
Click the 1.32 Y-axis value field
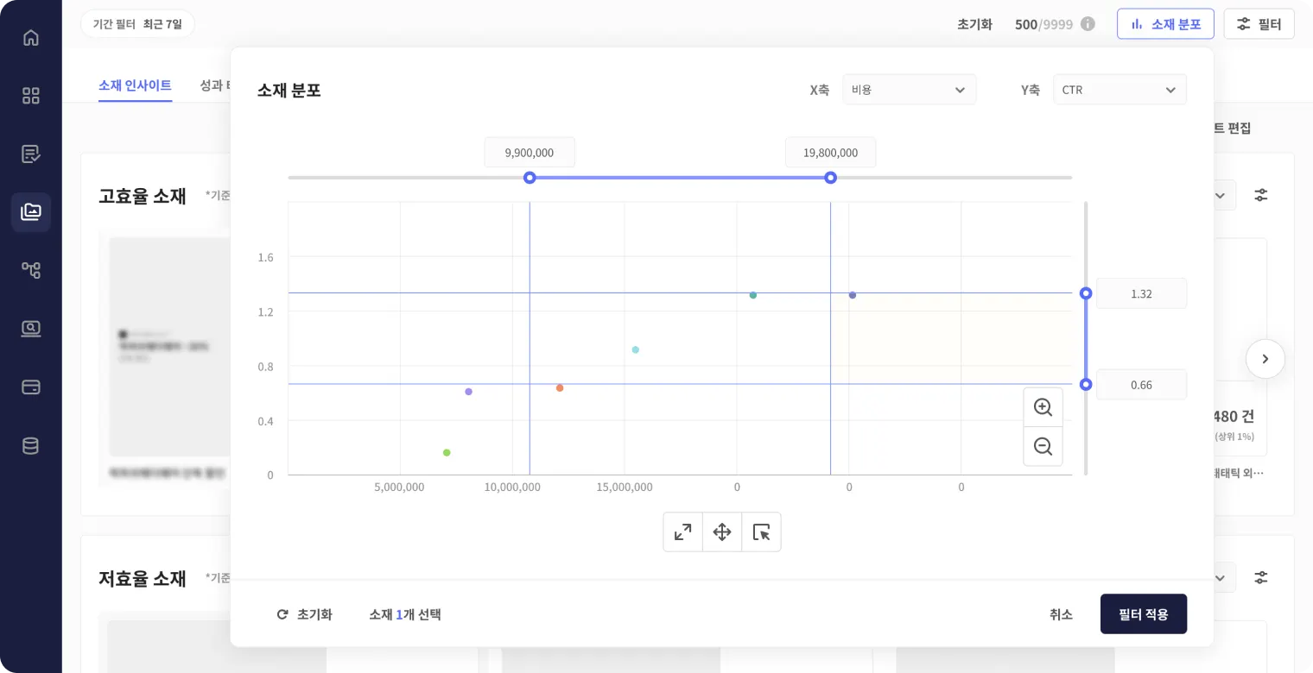(x=1141, y=293)
